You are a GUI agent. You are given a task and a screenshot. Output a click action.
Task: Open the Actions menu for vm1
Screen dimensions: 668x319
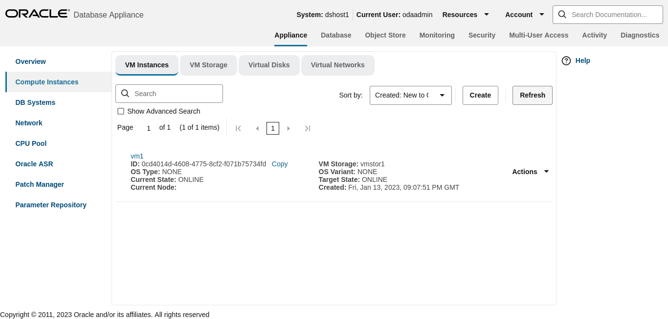click(x=531, y=172)
